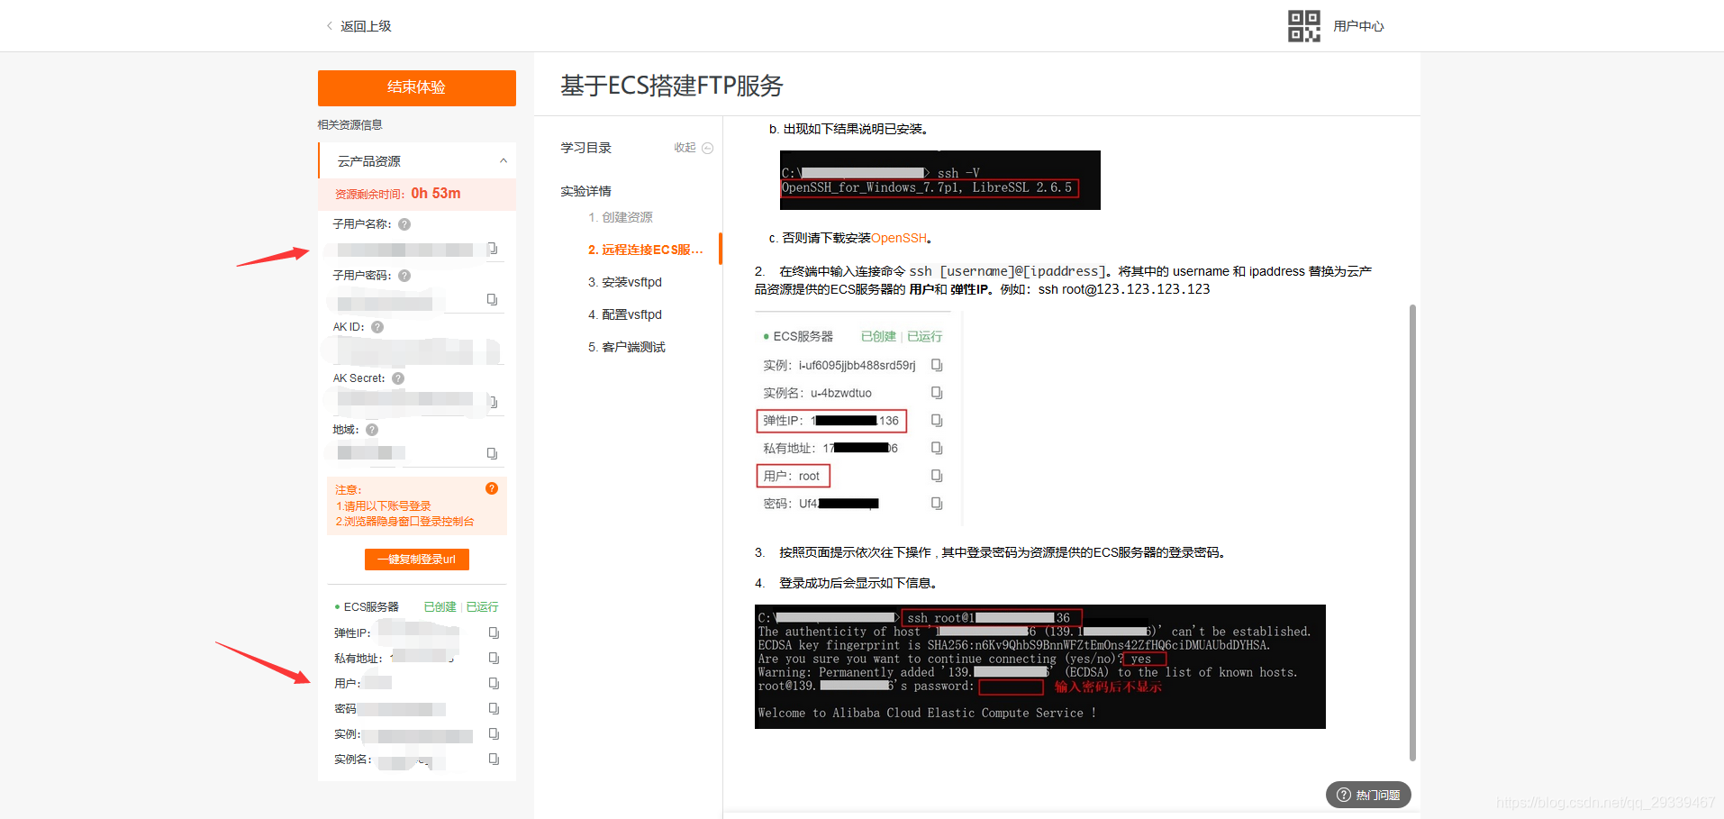Copy the AK Secret value
The height and width of the screenshot is (819, 1724).
tap(493, 402)
